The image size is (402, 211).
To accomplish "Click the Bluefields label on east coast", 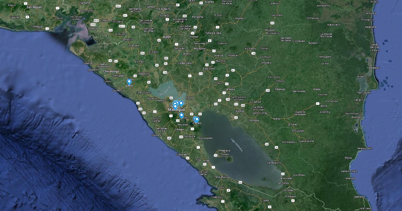I will point(357,117).
